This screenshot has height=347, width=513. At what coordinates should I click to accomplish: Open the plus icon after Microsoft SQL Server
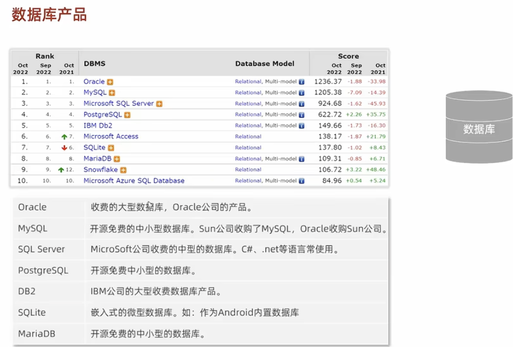point(159,104)
